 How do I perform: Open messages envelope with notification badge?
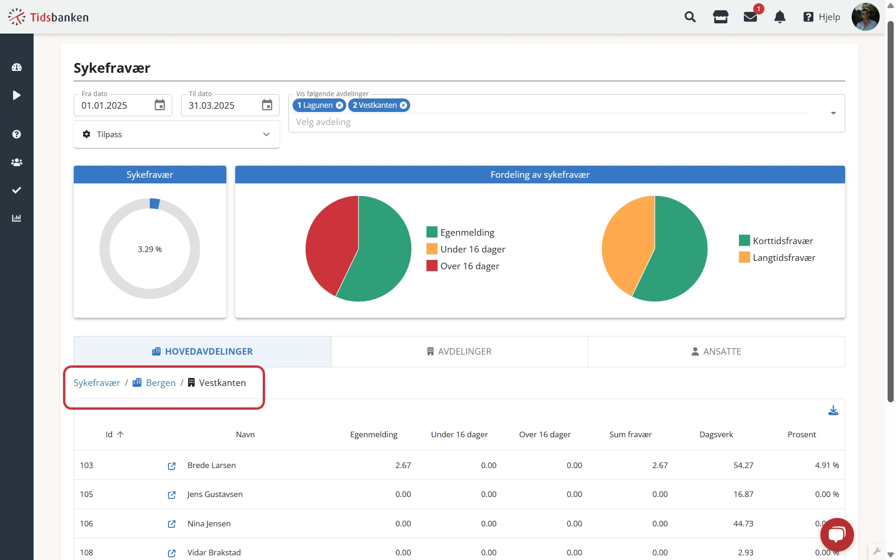750,17
